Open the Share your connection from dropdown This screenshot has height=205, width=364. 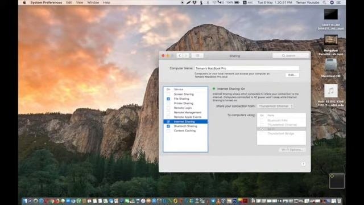(x=275, y=106)
